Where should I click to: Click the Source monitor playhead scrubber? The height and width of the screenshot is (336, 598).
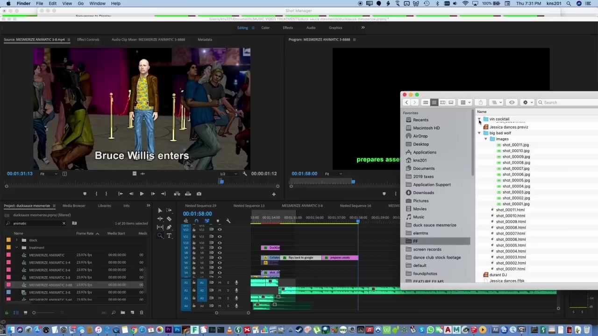click(221, 182)
